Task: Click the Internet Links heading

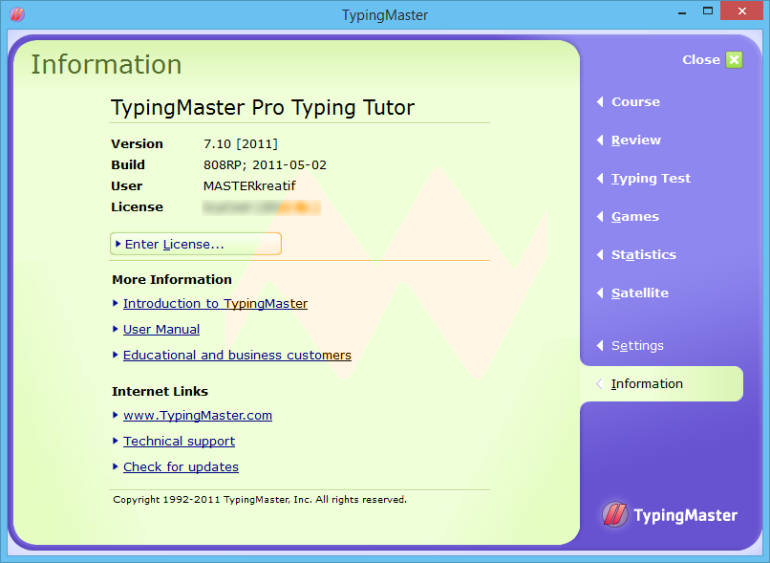Action: 160,392
